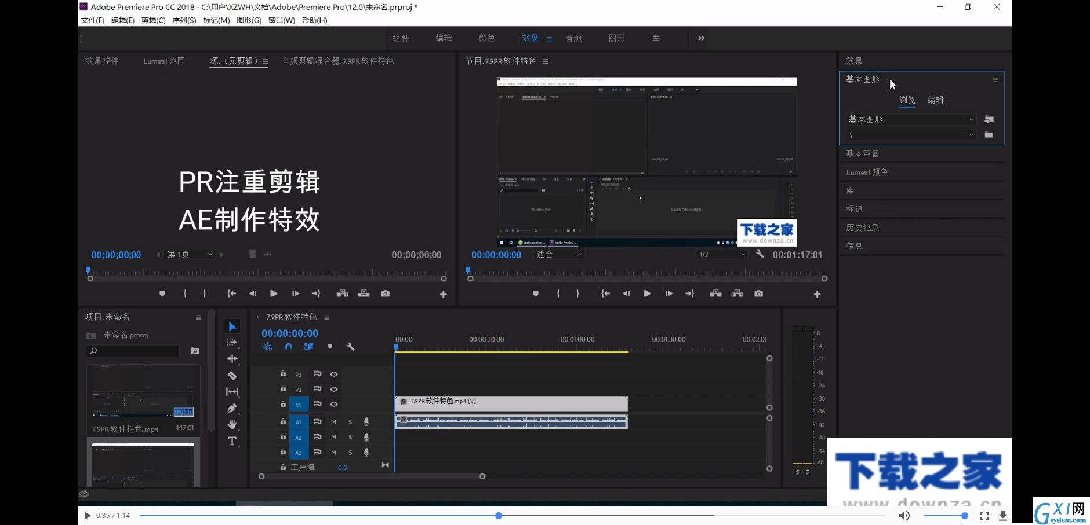
Task: Step forward one frame in program monitor
Action: click(x=668, y=293)
